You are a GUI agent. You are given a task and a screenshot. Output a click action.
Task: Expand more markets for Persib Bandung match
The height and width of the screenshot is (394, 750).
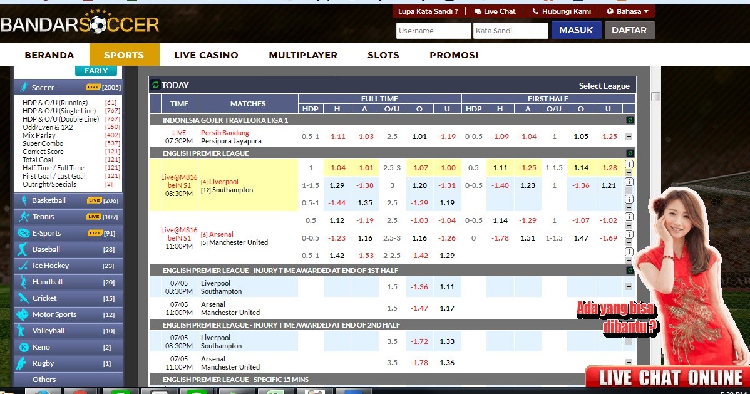click(629, 137)
